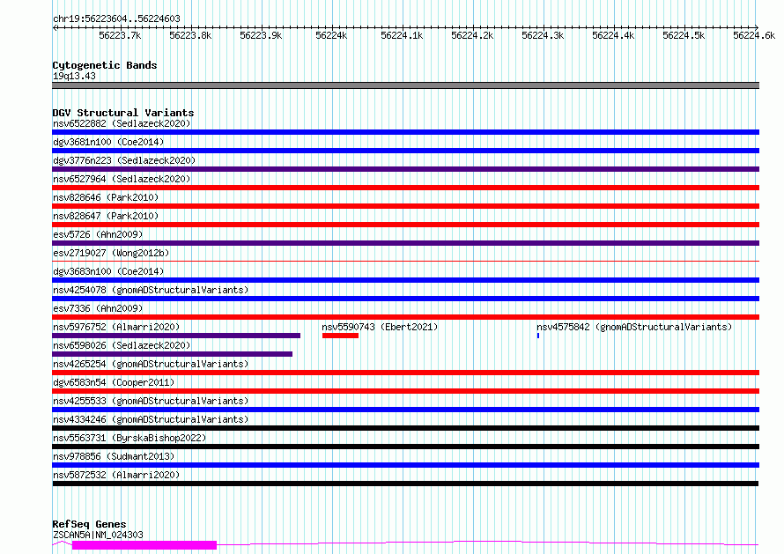The image size is (784, 554).
Task: Open the nsv828646 (Park2010) label
Action: pos(106,197)
